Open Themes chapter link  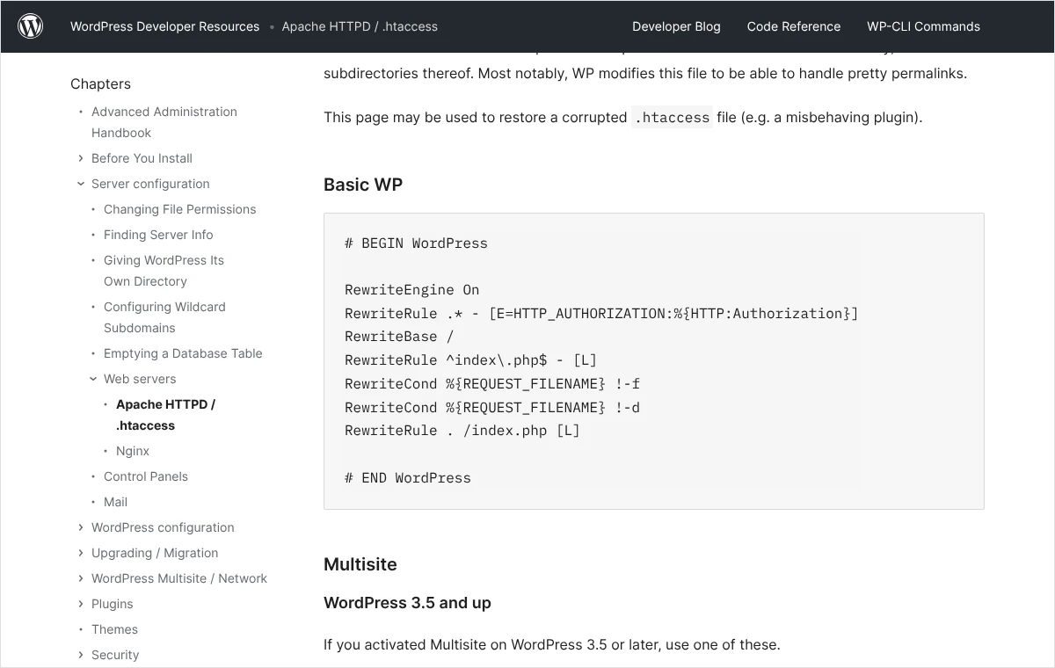114,629
